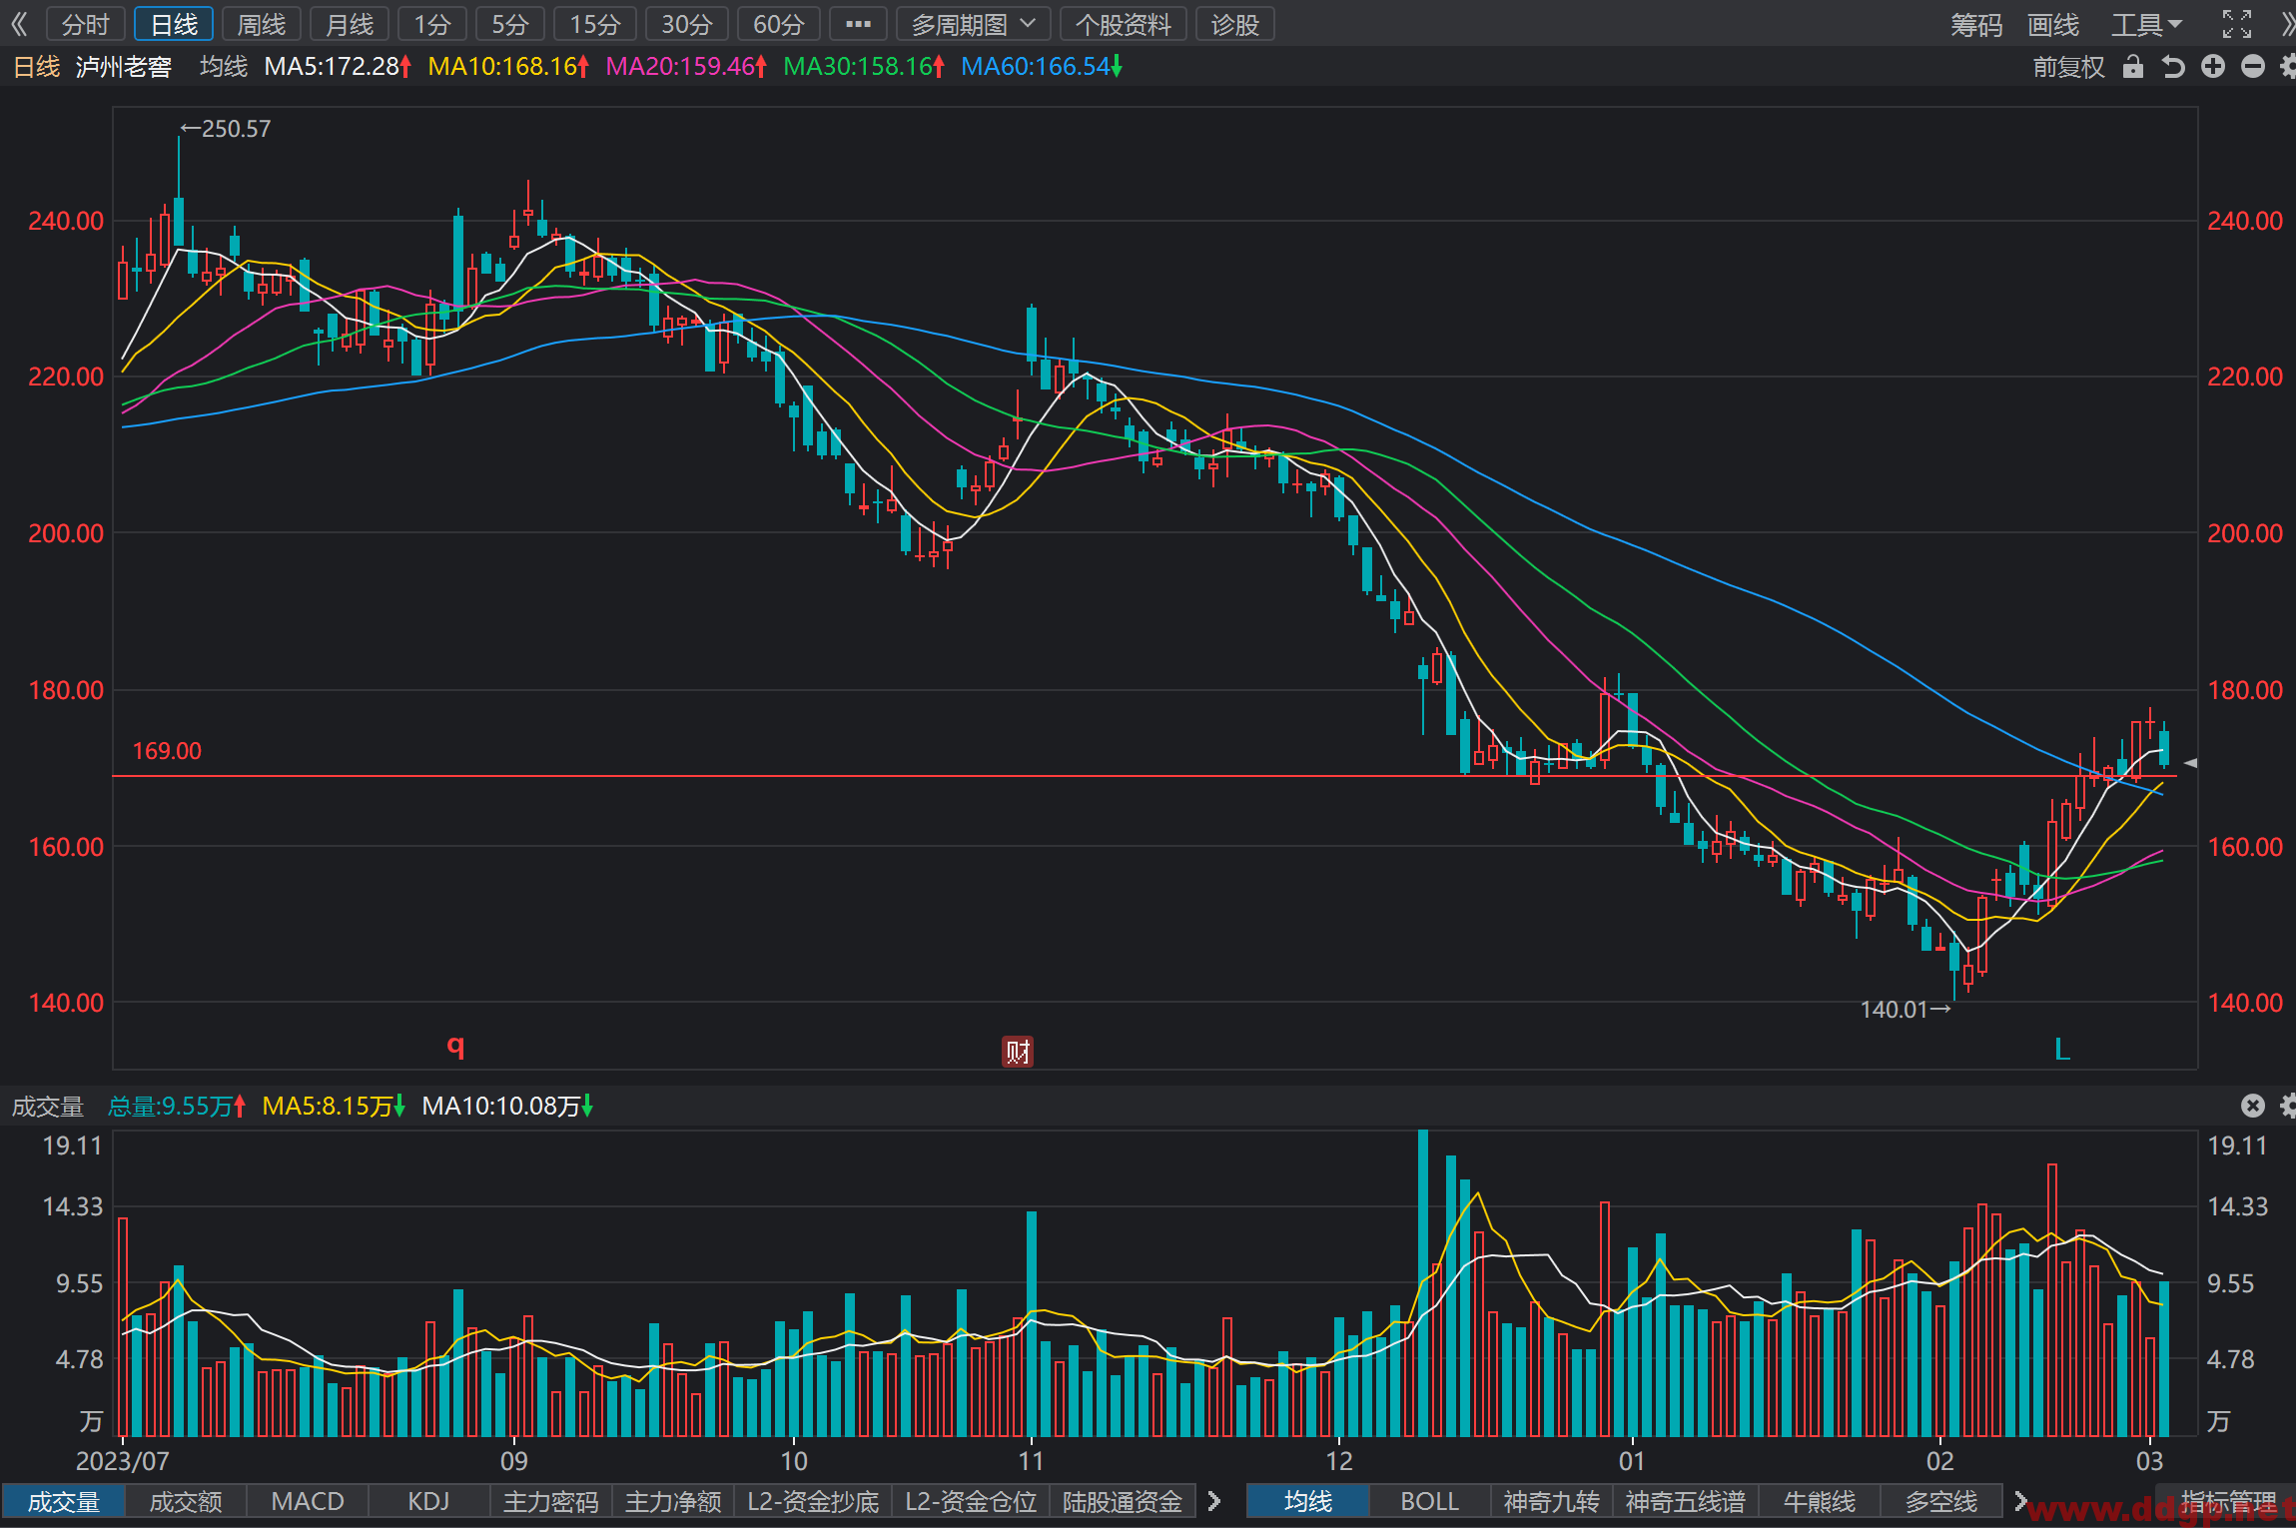The width and height of the screenshot is (2296, 1528).
Task: Expand more periods with the ellipsis button
Action: pyautogui.click(x=858, y=24)
